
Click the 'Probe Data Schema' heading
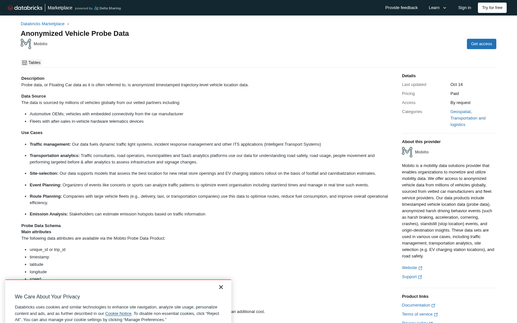41,226
